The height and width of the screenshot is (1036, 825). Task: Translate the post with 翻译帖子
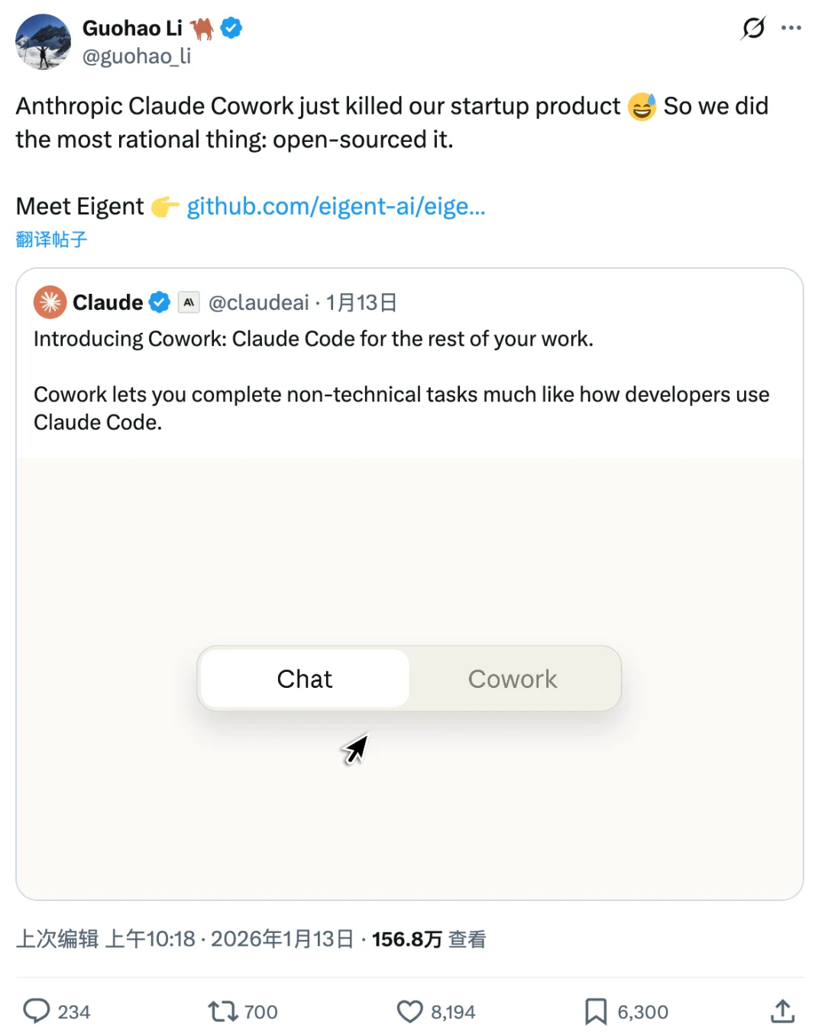pos(50,239)
